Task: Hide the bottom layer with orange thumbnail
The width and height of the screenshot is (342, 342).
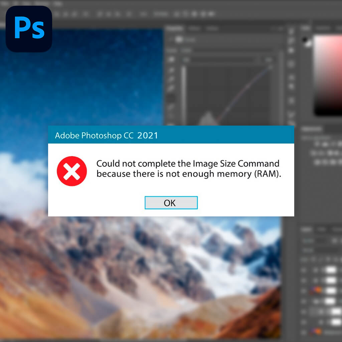Action: [x=304, y=332]
